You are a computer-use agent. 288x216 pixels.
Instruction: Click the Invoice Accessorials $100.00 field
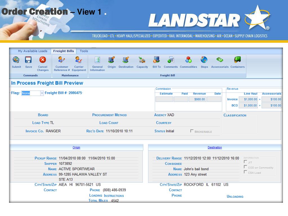click(271, 99)
